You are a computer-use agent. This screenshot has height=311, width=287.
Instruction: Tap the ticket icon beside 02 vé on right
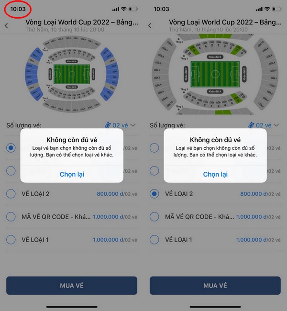tap(251, 125)
